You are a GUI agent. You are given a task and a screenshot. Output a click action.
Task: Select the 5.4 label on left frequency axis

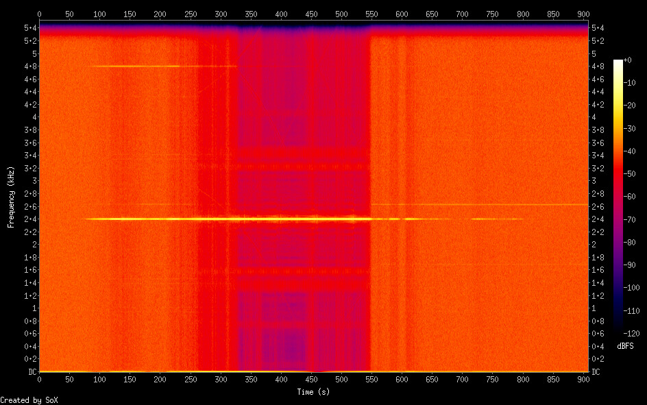(x=29, y=28)
